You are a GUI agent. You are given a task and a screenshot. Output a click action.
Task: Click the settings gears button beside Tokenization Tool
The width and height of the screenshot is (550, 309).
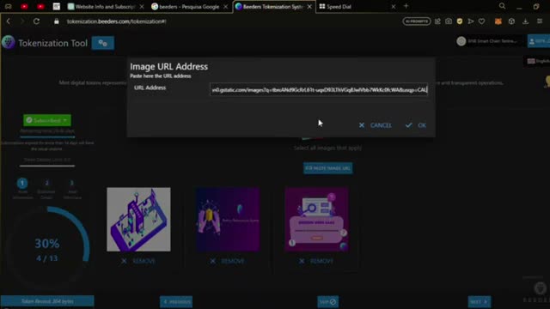pyautogui.click(x=103, y=43)
